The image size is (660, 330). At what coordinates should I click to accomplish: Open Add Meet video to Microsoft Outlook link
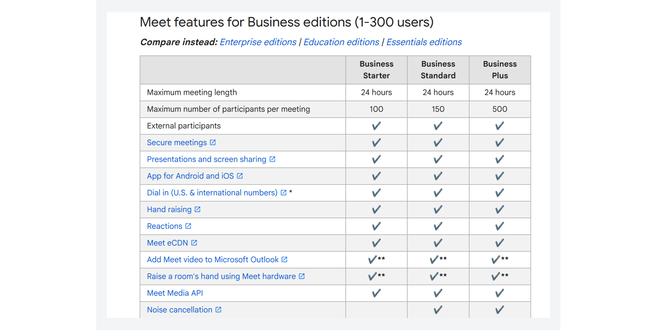point(213,260)
